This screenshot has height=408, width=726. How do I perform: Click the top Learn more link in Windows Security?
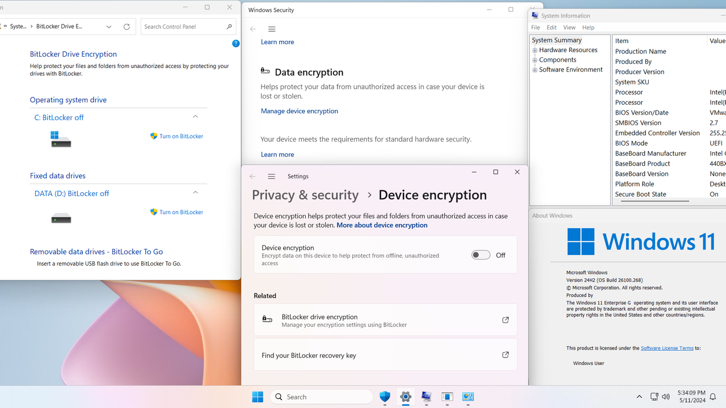[277, 42]
